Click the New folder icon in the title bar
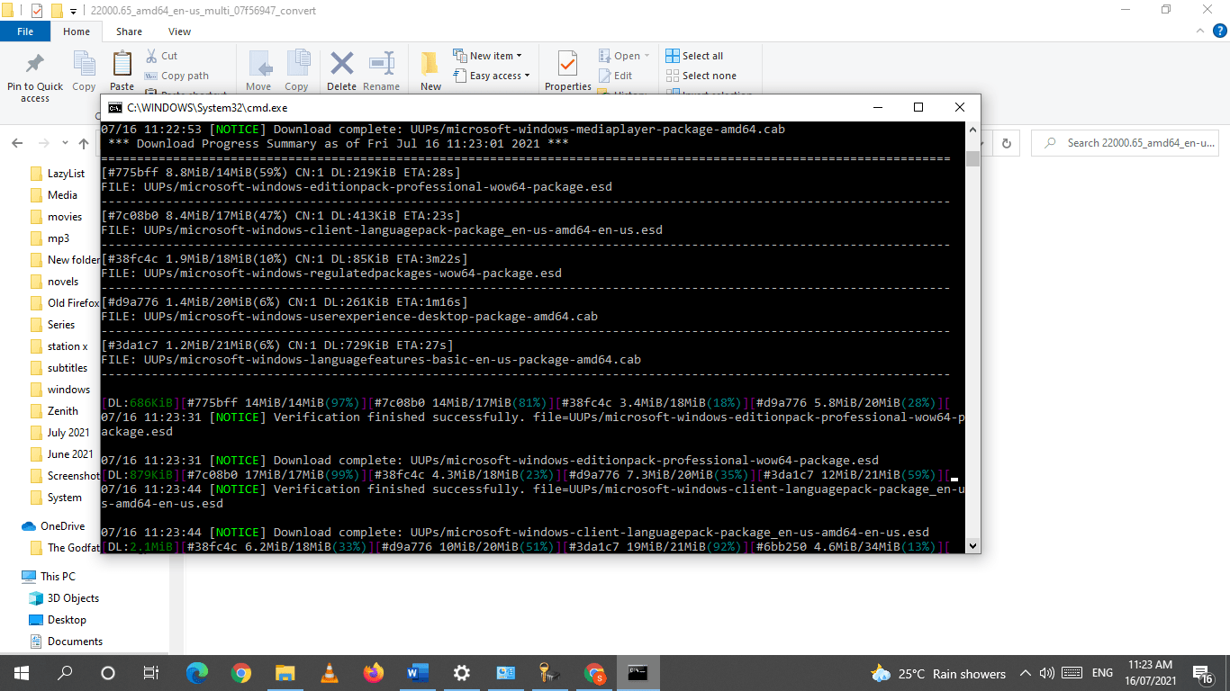 click(57, 11)
